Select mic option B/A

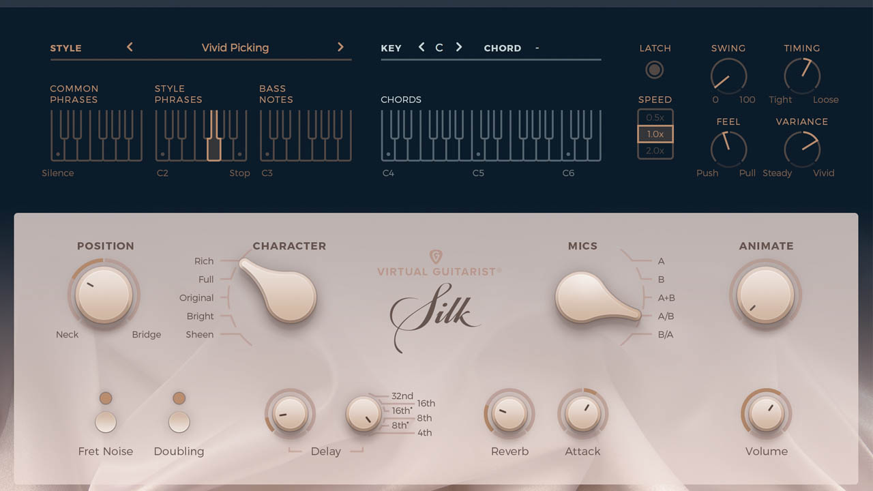tap(666, 335)
